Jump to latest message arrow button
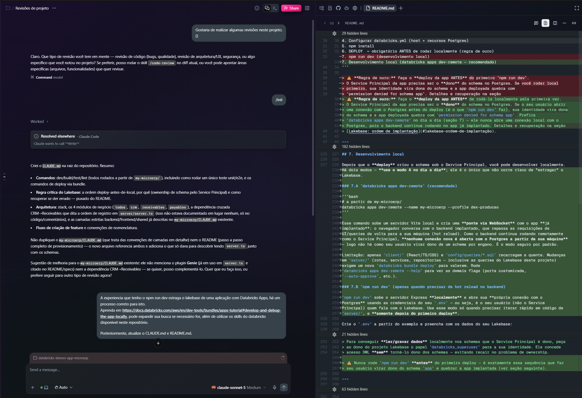Screen dimensions: 582x398 point(158,343)
